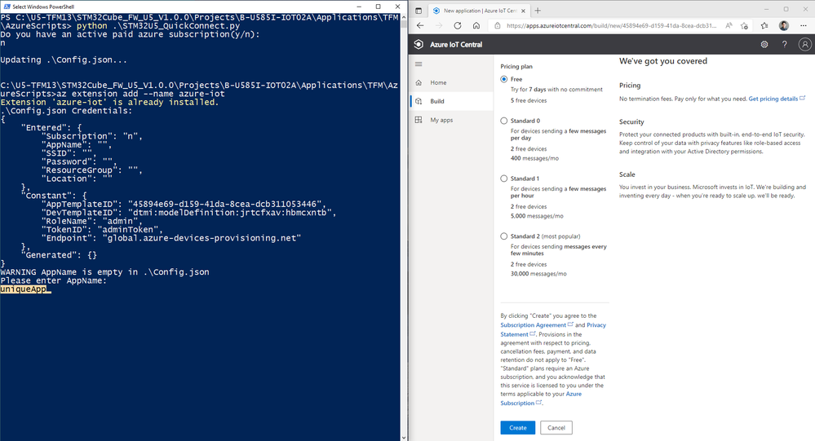The width and height of the screenshot is (815, 441).
Task: Open the account user icon in header
Action: coord(804,44)
